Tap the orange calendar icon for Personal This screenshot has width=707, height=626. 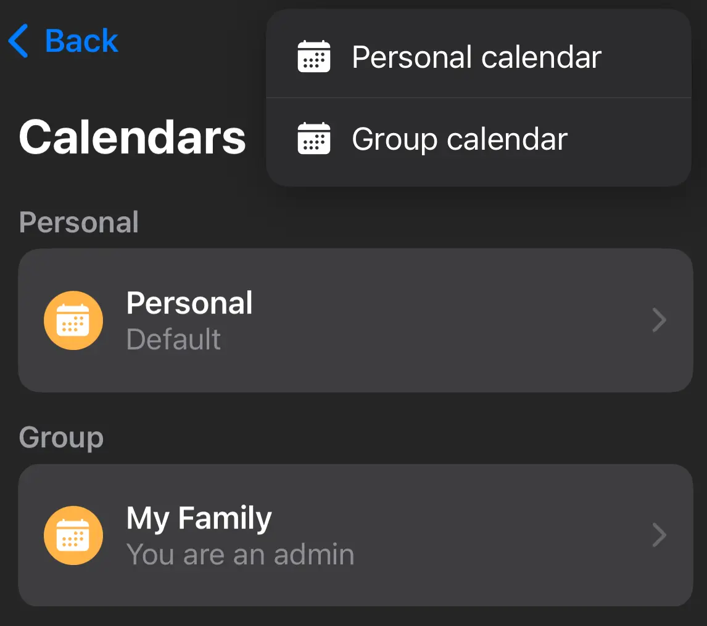(x=73, y=320)
